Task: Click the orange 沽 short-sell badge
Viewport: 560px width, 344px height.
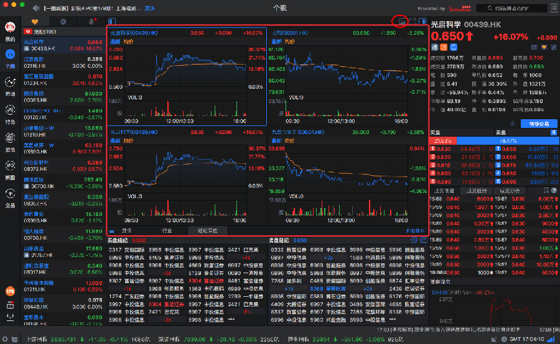Action: pyautogui.click(x=444, y=47)
